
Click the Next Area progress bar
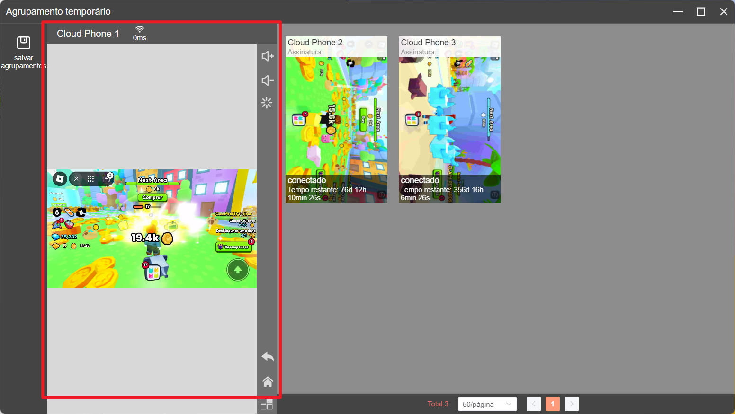[152, 183]
